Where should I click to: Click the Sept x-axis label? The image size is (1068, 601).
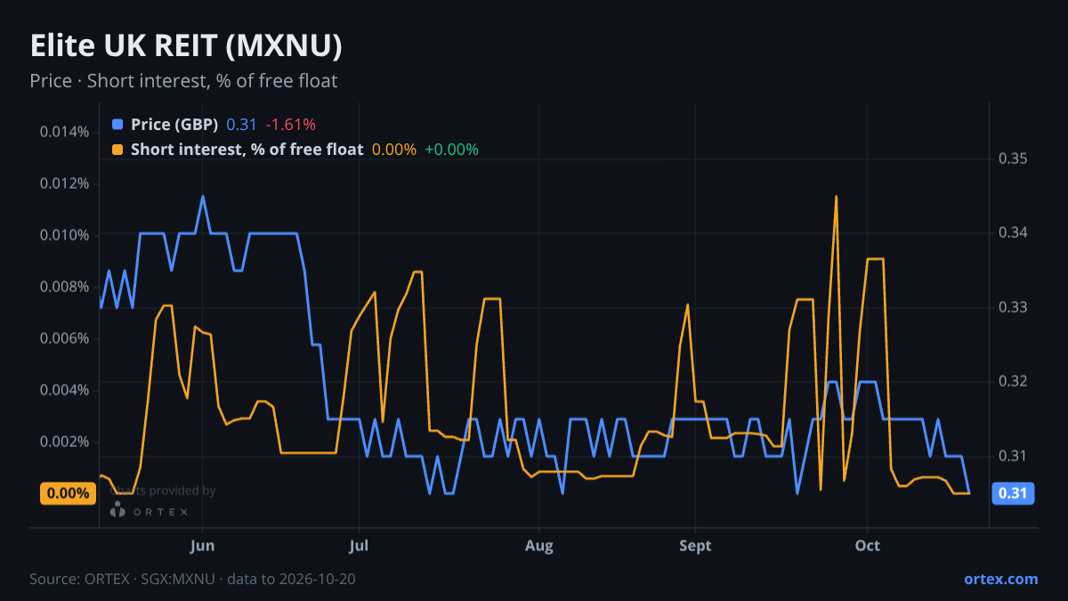tap(695, 546)
